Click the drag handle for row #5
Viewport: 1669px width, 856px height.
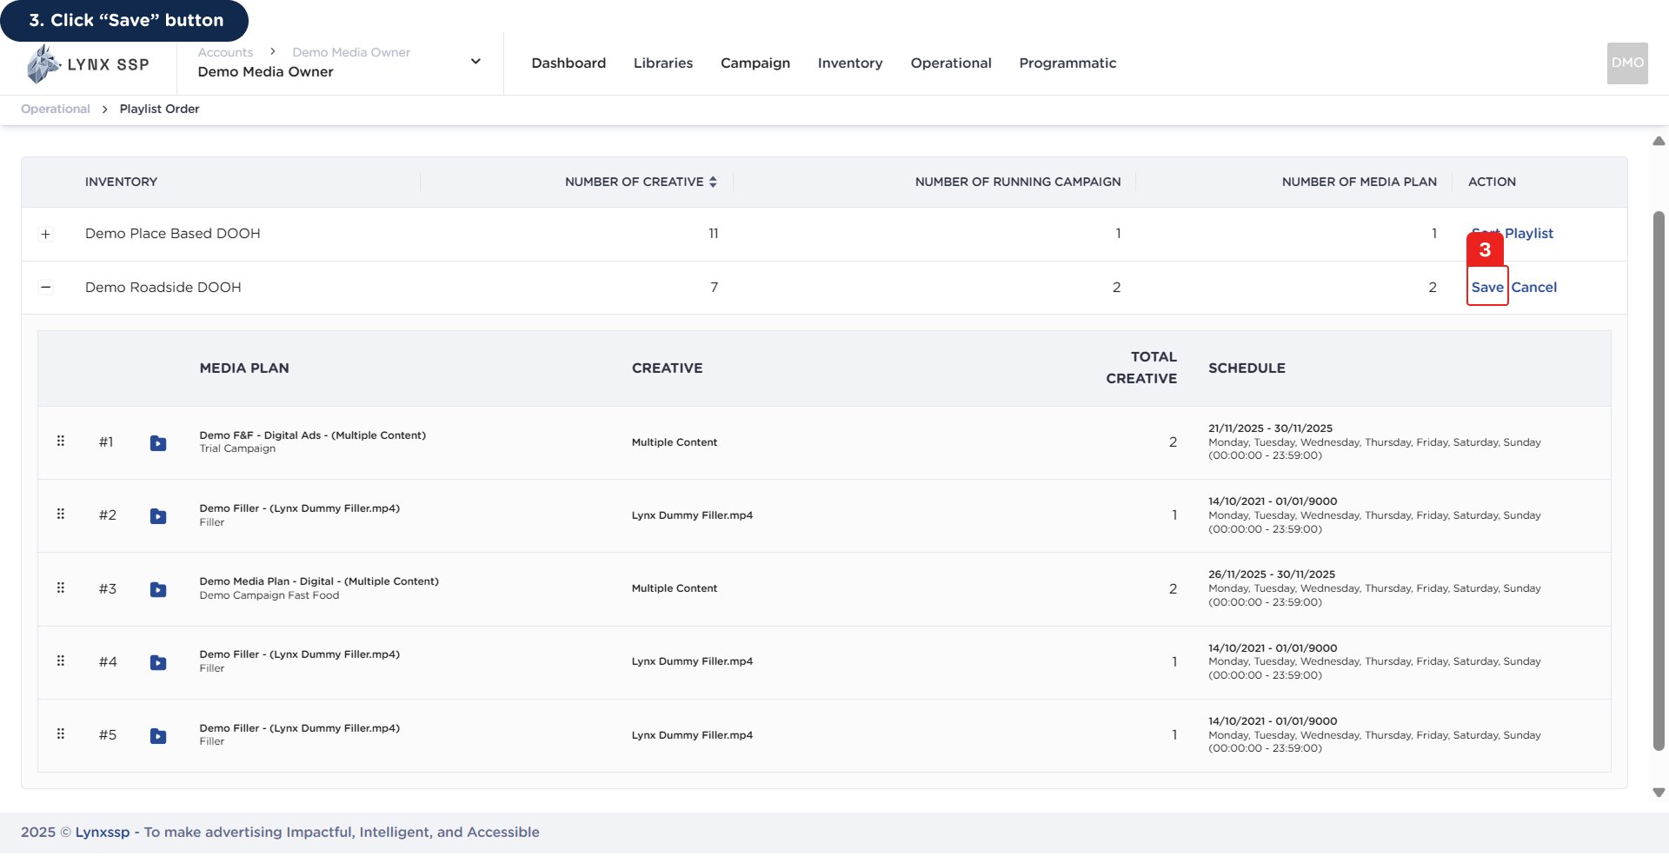point(61,734)
